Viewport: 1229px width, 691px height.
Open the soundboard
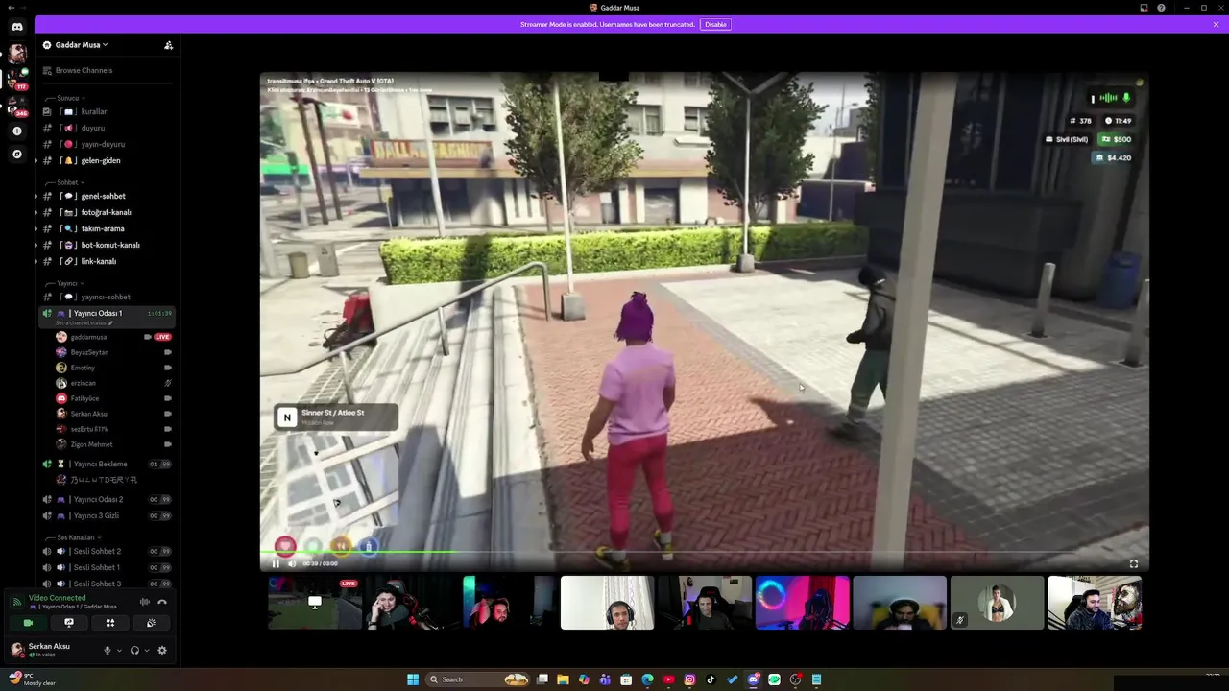[x=151, y=623]
